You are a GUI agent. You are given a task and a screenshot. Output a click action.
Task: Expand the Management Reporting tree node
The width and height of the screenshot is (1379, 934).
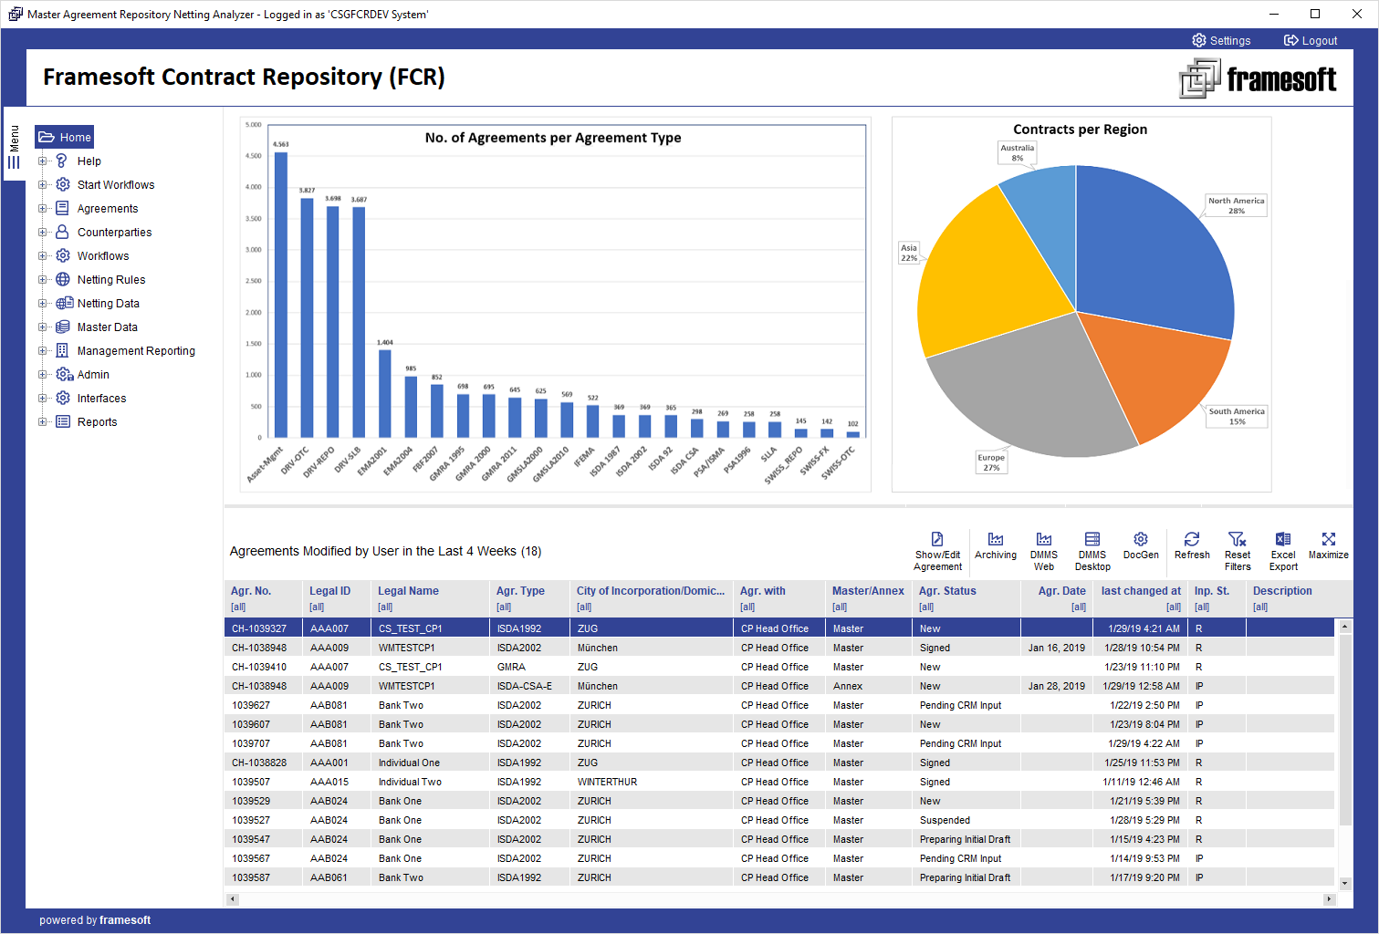pyautogui.click(x=42, y=350)
